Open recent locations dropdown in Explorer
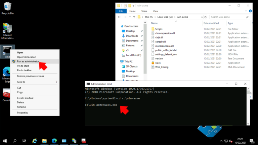Viewport: 258px width, 145px height. (130, 17)
